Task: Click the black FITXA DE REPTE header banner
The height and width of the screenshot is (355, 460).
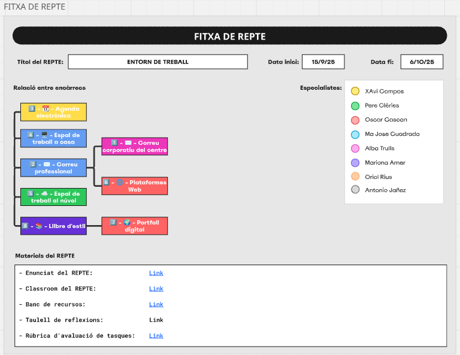Action: tap(229, 36)
